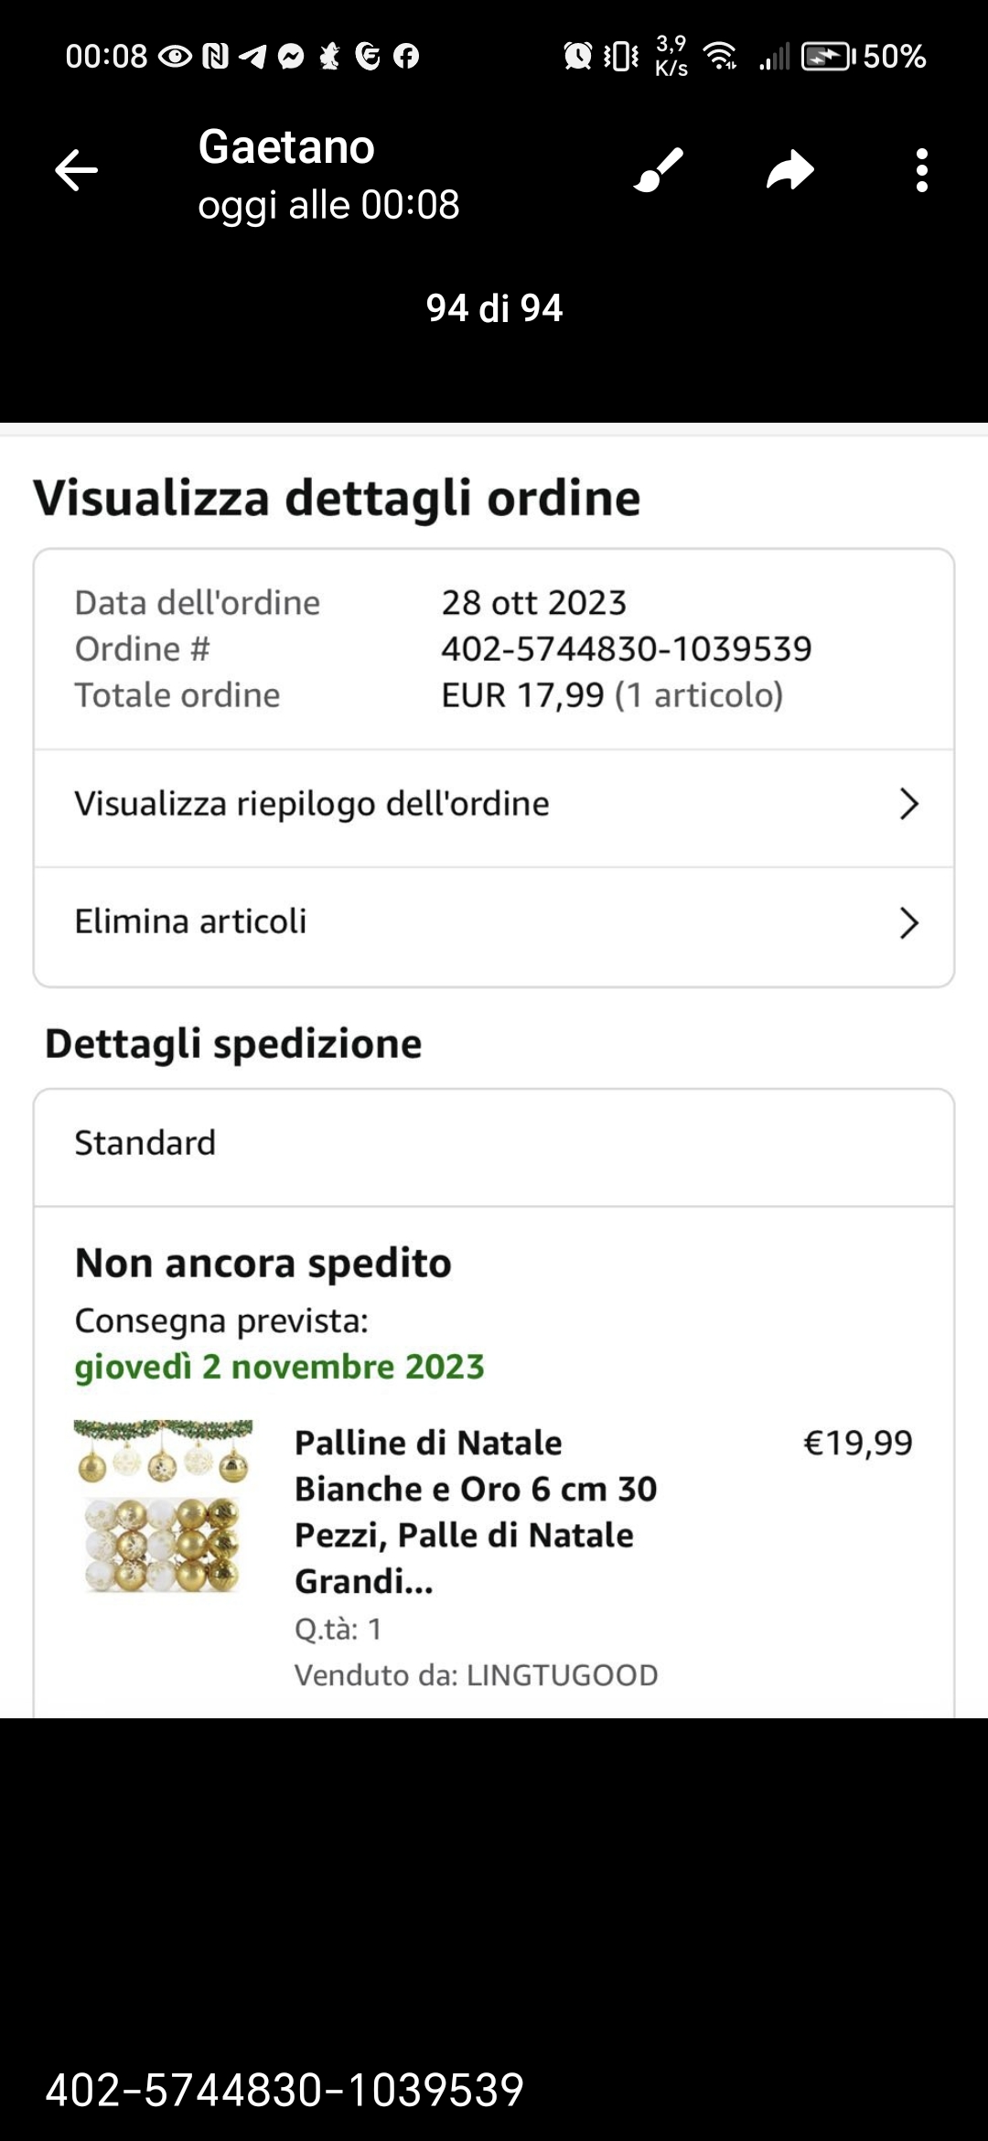
Task: Open the three-dot overflow menu
Action: coord(921,170)
